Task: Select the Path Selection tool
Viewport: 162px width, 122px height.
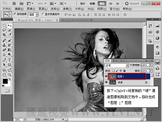Action: (4, 65)
